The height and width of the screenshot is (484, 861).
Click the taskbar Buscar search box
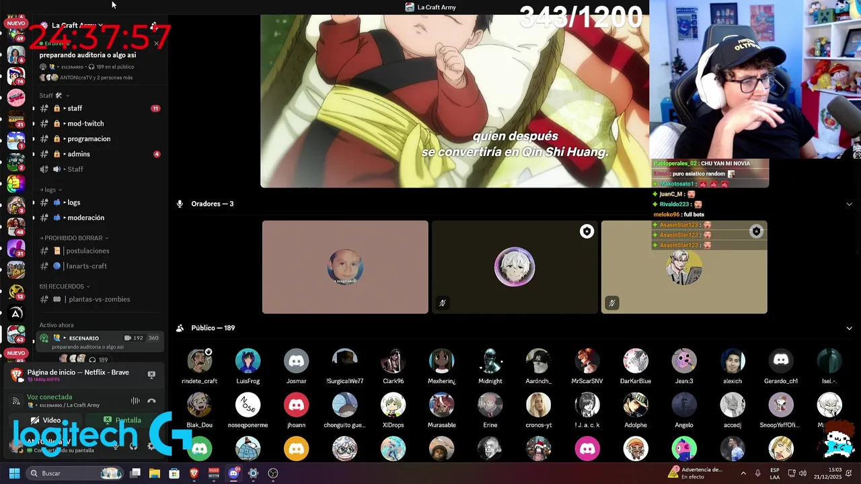pyautogui.click(x=75, y=473)
